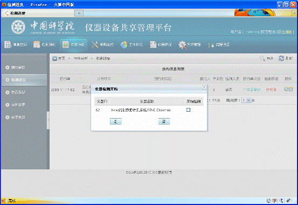The height and width of the screenshot is (205, 298).
Task: Switch to the 检测进度 browser tab
Action: (x=38, y=13)
